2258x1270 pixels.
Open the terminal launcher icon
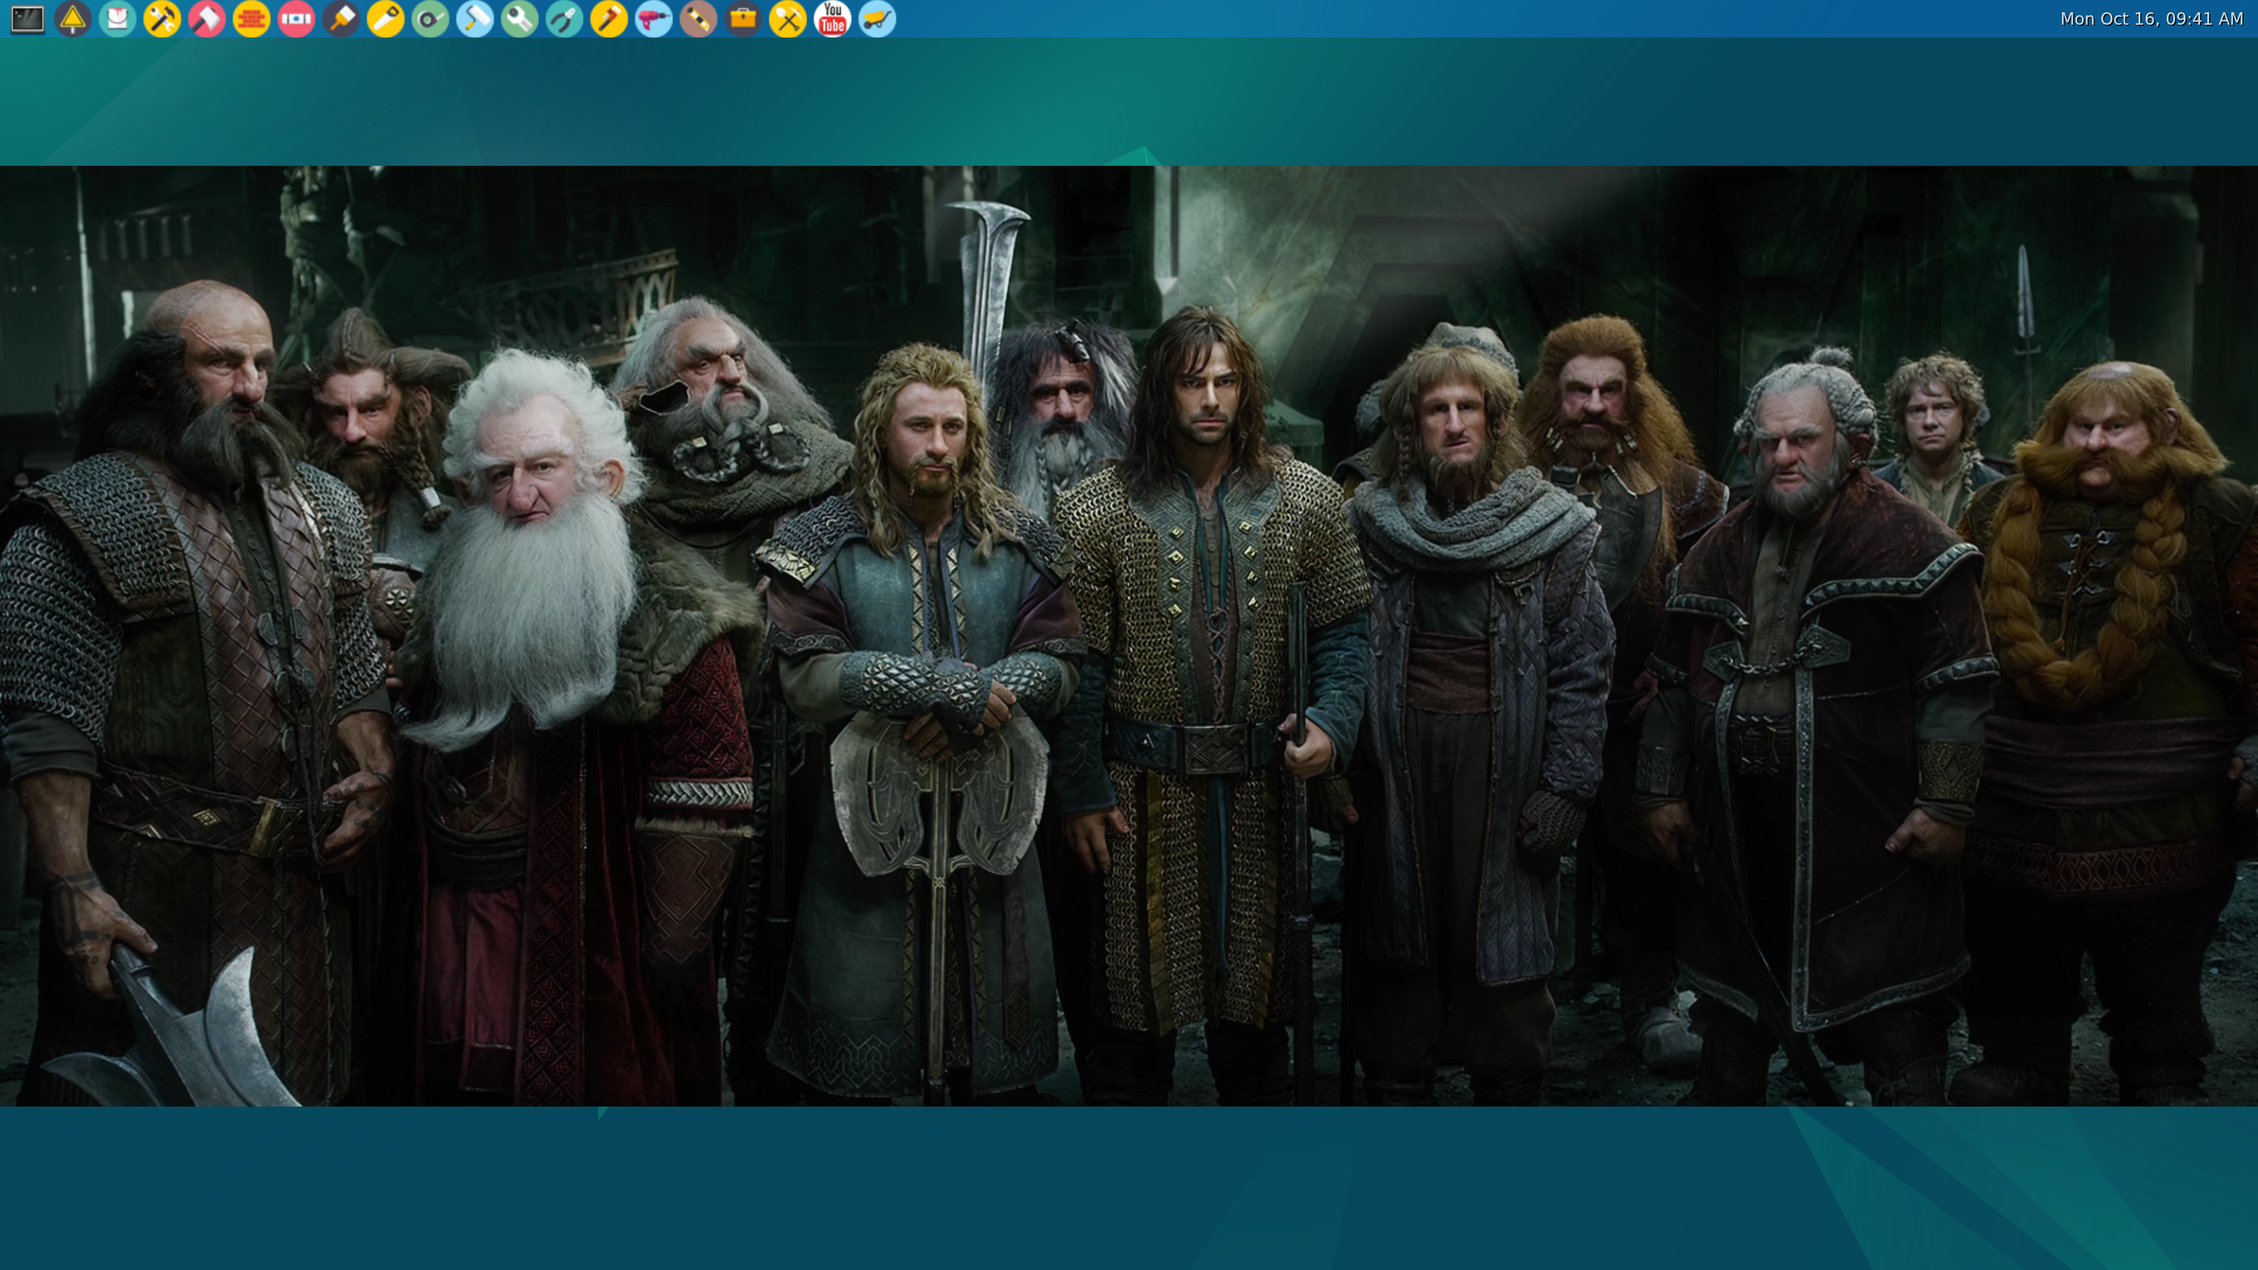[27, 18]
